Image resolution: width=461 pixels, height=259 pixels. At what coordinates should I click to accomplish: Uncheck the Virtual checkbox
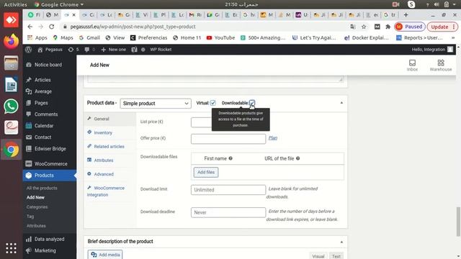213,103
